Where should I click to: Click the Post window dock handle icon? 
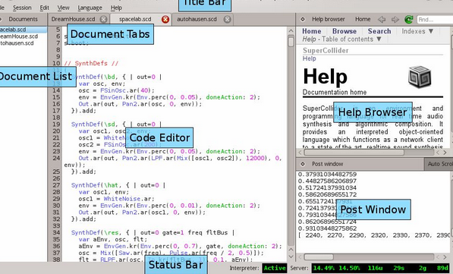303,164
